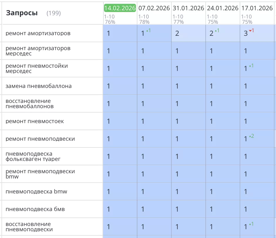Click red down arrow in ремонт амортизаторов row
The width and height of the screenshot is (276, 238).
pyautogui.click(x=251, y=30)
